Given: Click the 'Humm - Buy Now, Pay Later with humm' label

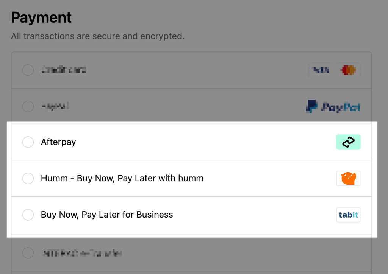Looking at the screenshot, I should [x=122, y=178].
